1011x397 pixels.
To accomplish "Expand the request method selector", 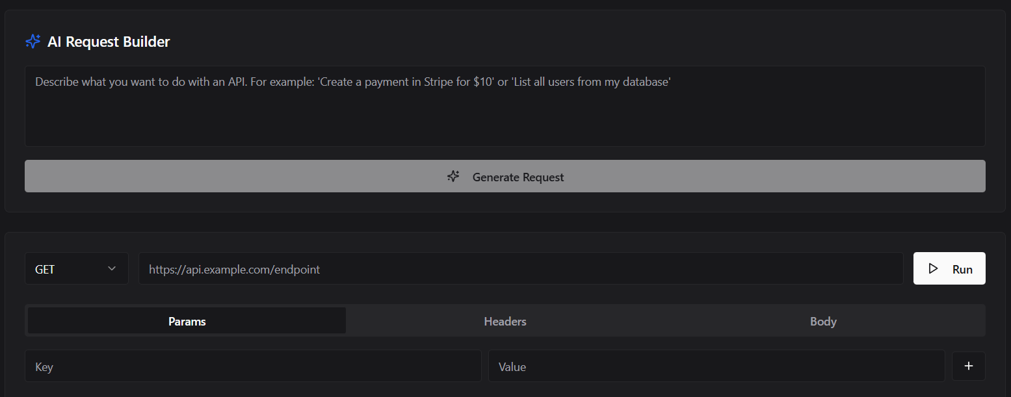I will (76, 268).
